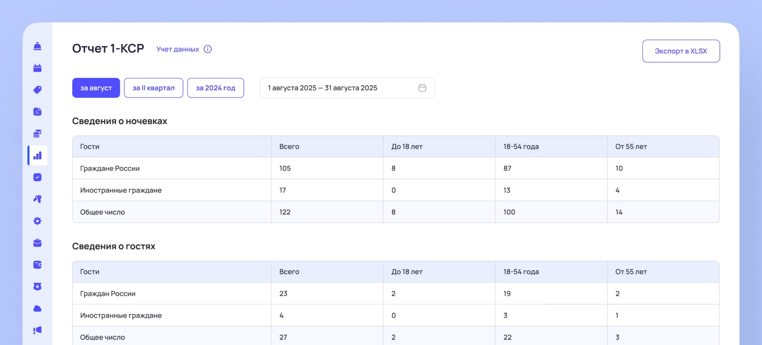This screenshot has width=762, height=345.
Task: Open the checkmark tasks icon in sidebar
Action: pyautogui.click(x=37, y=177)
